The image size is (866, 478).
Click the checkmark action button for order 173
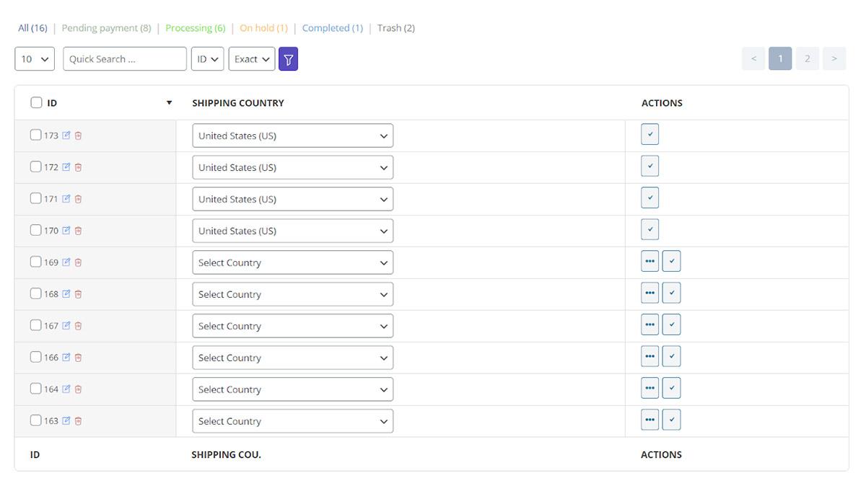coord(649,135)
